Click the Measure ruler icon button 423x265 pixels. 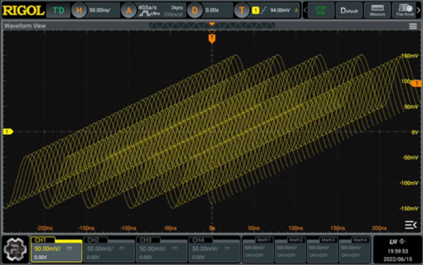[377, 10]
